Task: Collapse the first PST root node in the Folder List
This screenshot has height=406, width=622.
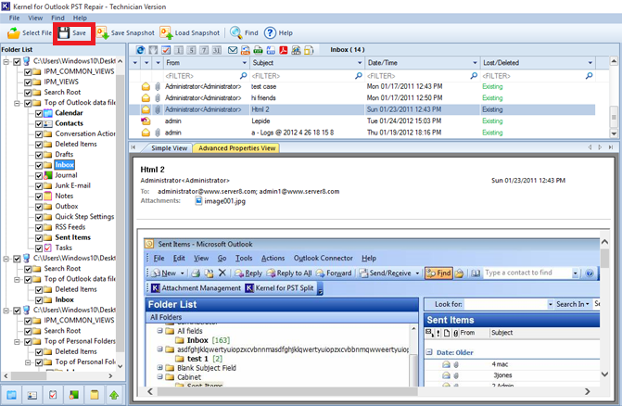Action: tap(6, 61)
